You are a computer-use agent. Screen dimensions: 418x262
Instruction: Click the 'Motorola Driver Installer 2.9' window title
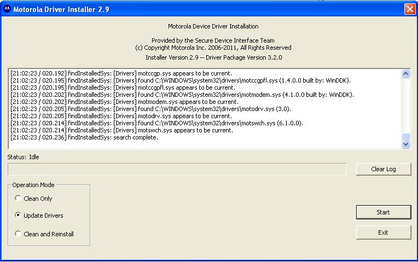pos(61,9)
